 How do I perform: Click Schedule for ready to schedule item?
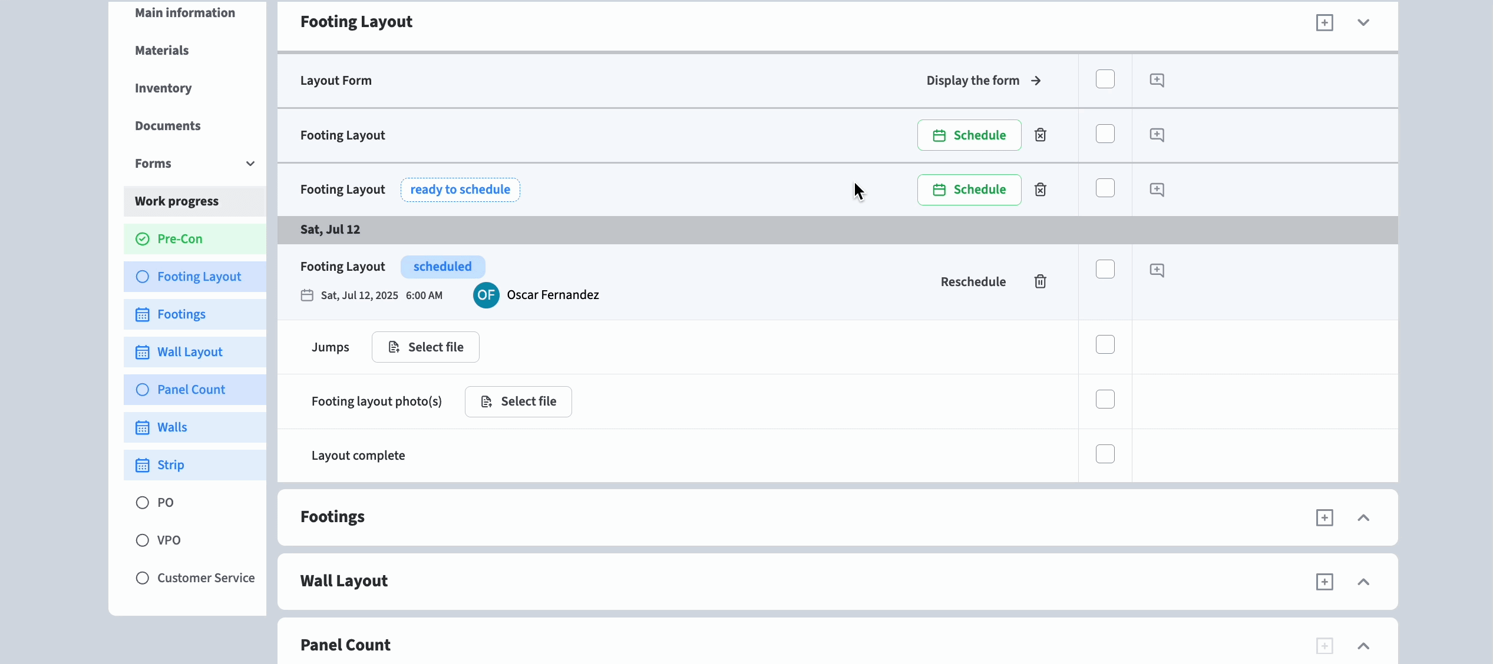[x=969, y=190]
